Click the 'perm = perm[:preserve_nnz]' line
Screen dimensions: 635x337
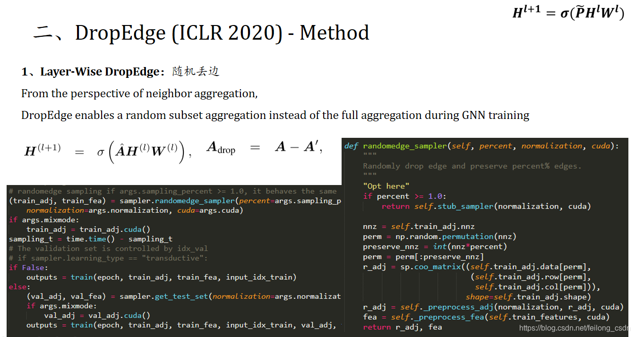pyautogui.click(x=423, y=257)
